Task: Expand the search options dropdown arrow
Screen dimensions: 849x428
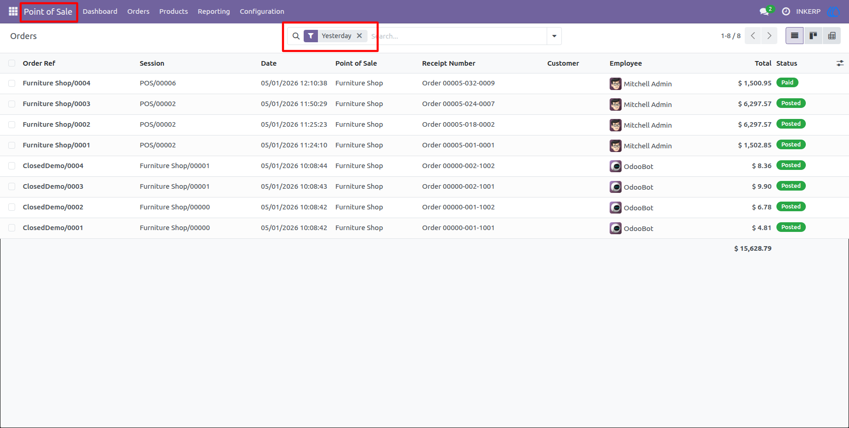Action: coord(554,36)
